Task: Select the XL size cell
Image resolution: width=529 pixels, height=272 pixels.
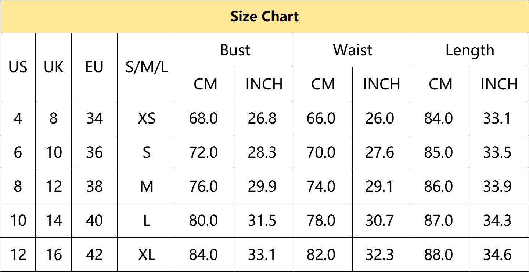Action: coord(147,254)
